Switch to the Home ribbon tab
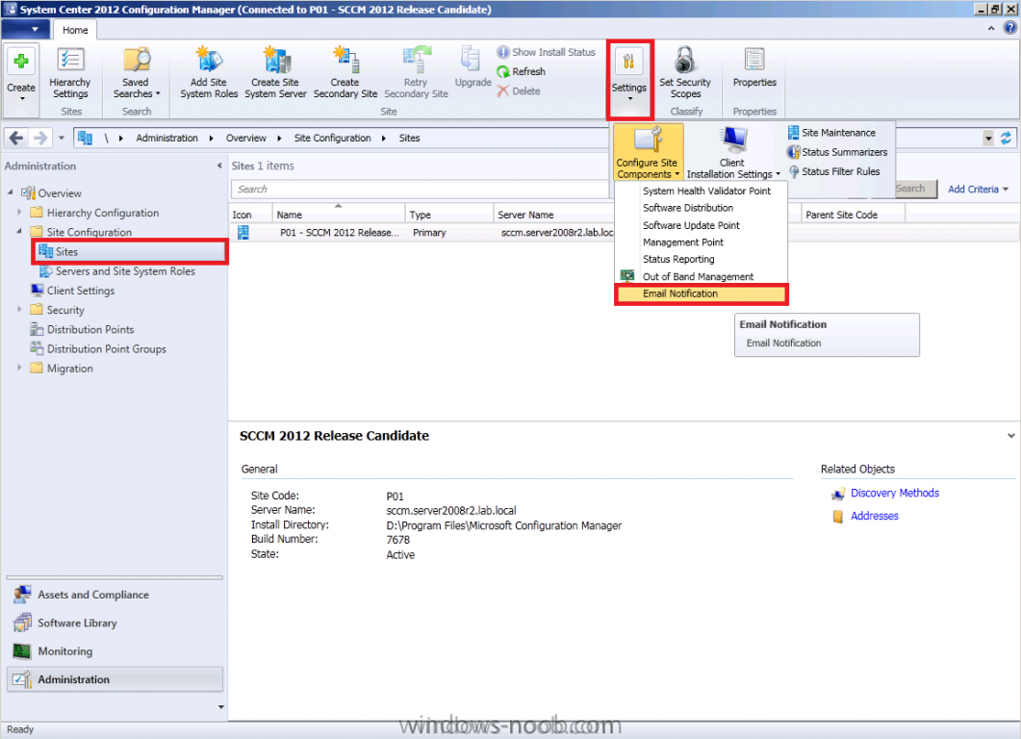This screenshot has height=739, width=1021. (x=75, y=30)
